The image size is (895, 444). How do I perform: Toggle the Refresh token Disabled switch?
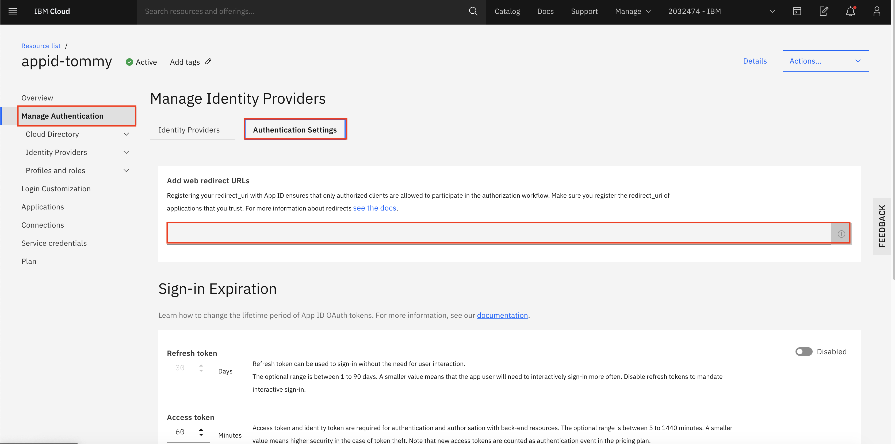point(804,352)
